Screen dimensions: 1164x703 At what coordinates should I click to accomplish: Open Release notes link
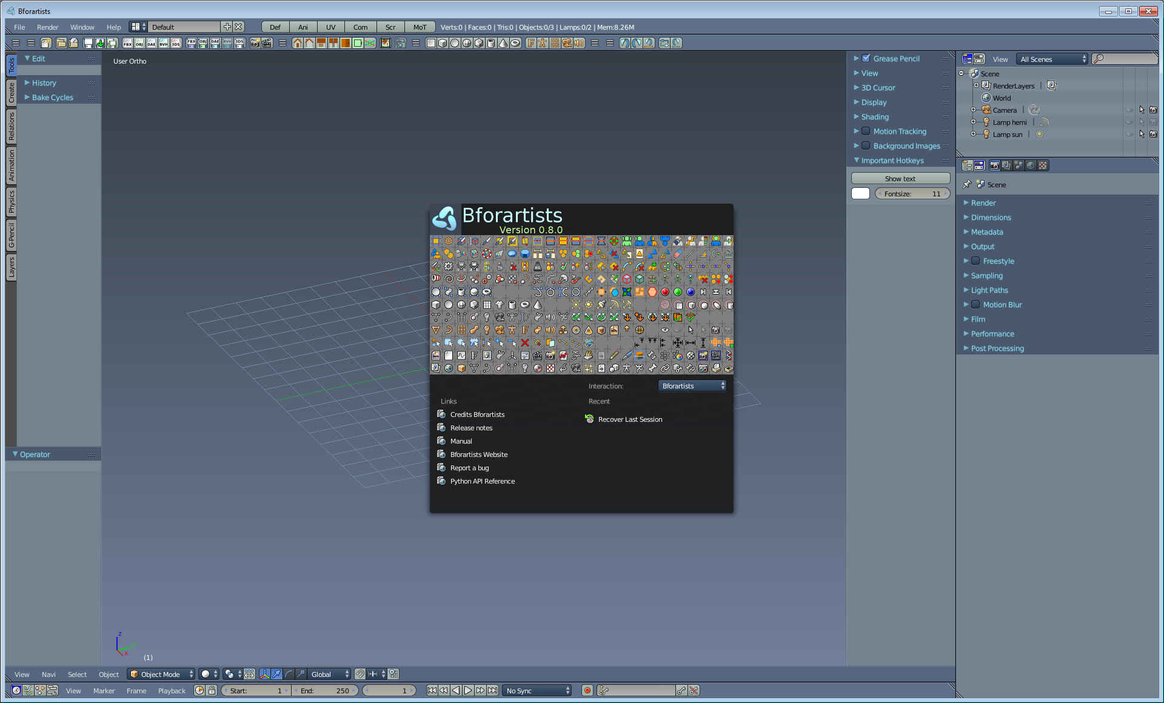coord(471,428)
